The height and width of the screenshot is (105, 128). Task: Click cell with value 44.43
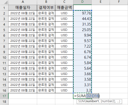[x=82, y=19]
